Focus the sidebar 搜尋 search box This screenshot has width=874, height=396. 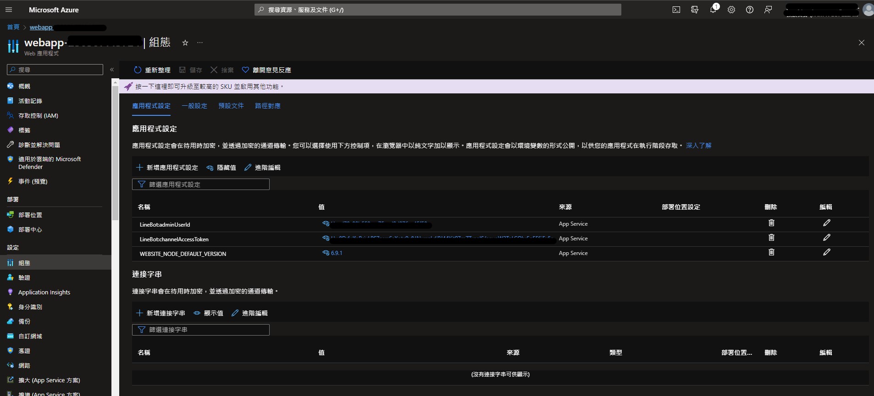[x=55, y=70]
